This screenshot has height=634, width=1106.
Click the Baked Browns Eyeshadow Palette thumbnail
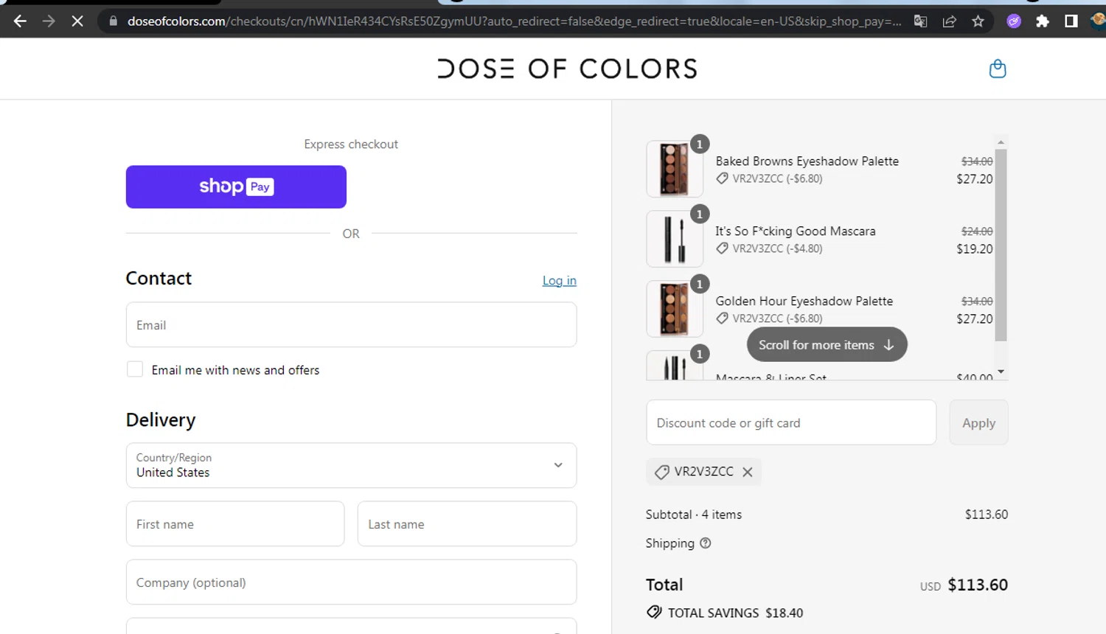pos(674,169)
